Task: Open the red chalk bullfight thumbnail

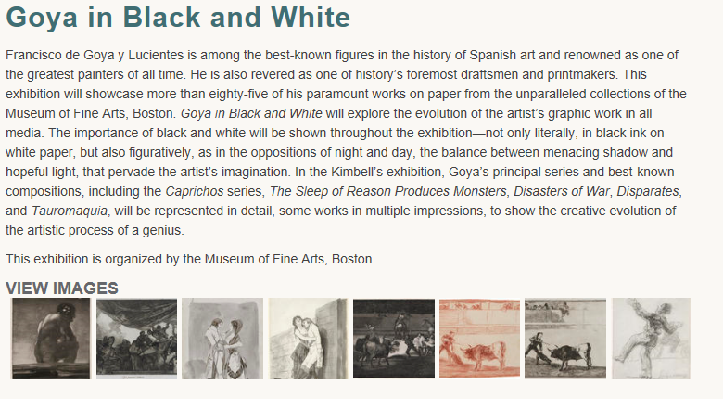Action: point(479,339)
